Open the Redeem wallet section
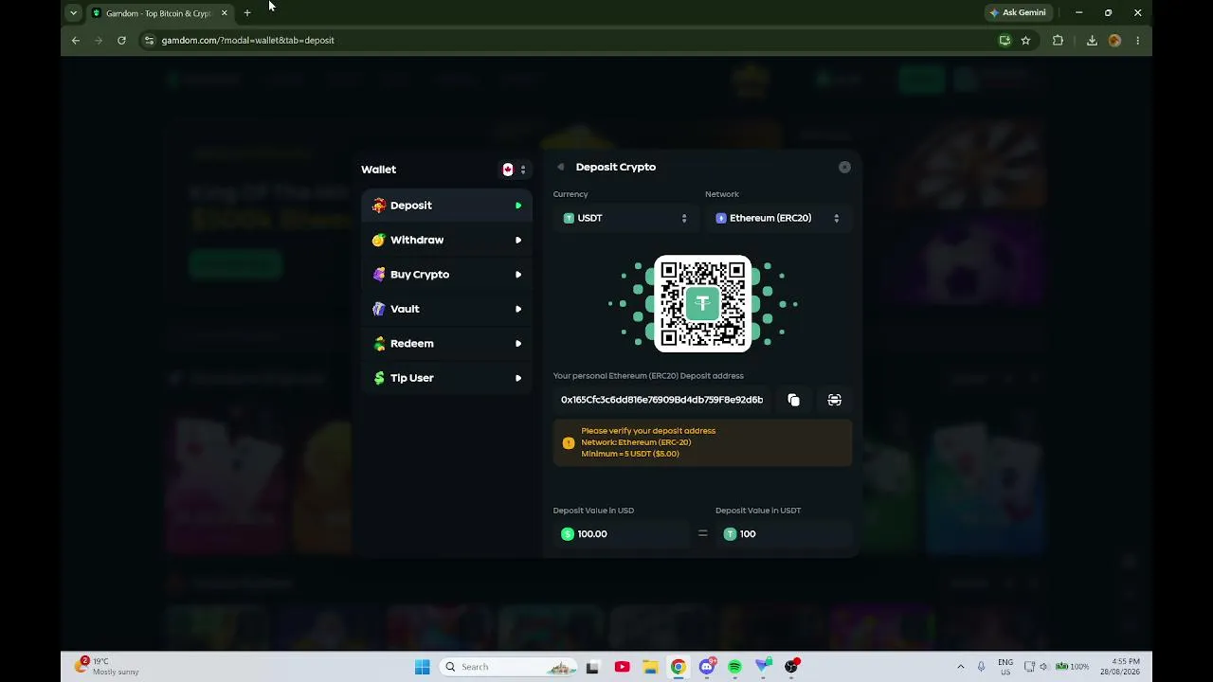 [x=446, y=344]
